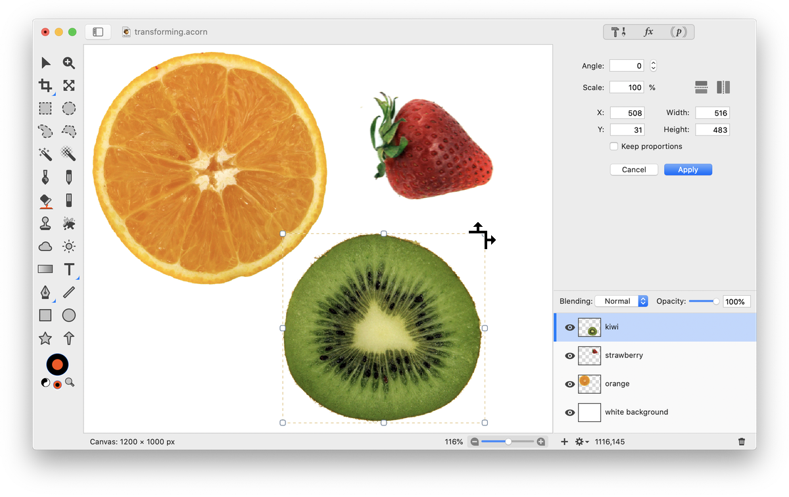Select the arrow shape tool
The width and height of the screenshot is (789, 497).
(68, 339)
